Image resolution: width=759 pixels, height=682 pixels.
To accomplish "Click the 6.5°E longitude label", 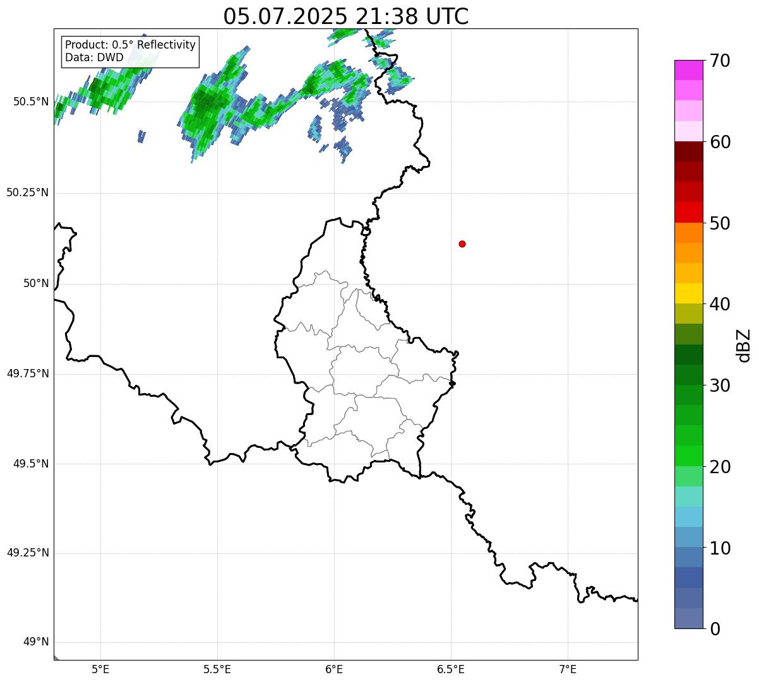I will (x=451, y=669).
